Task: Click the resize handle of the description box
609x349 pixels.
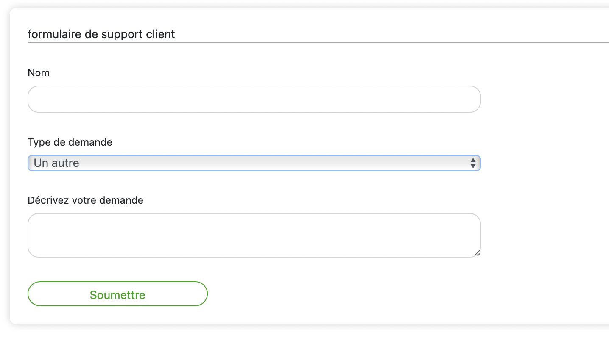Action: pos(477,253)
